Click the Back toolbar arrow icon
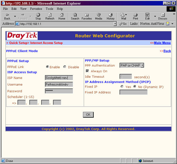Viewport: 177px width, 164px height. (7, 15)
